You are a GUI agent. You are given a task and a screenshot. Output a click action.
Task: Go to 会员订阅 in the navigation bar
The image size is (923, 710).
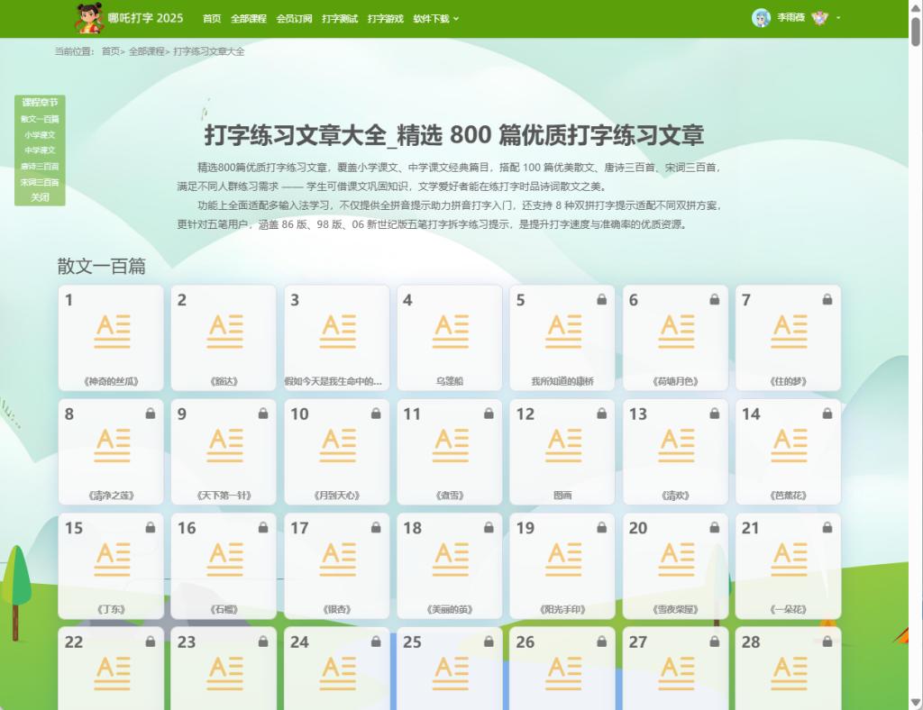(x=295, y=18)
